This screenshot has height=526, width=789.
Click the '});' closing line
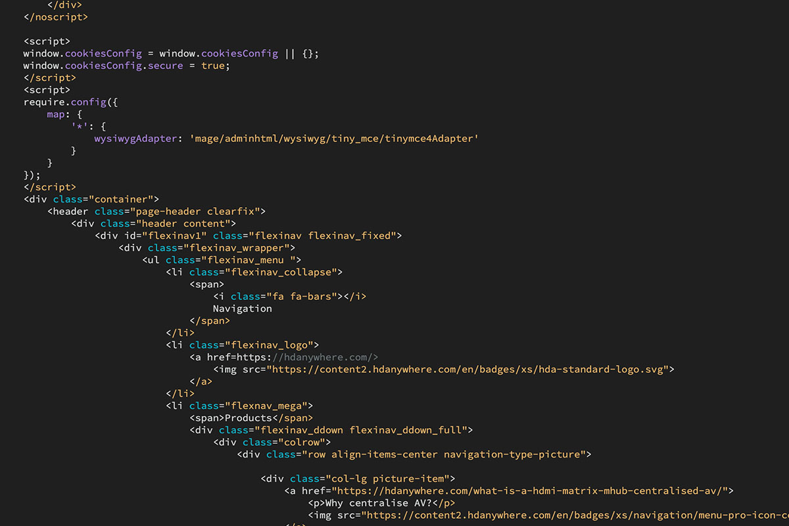[32, 175]
